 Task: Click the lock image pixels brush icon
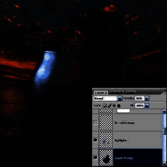(109, 105)
